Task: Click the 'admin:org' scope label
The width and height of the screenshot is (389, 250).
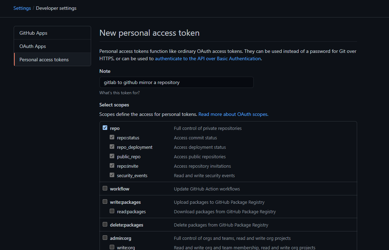Action: click(121, 238)
